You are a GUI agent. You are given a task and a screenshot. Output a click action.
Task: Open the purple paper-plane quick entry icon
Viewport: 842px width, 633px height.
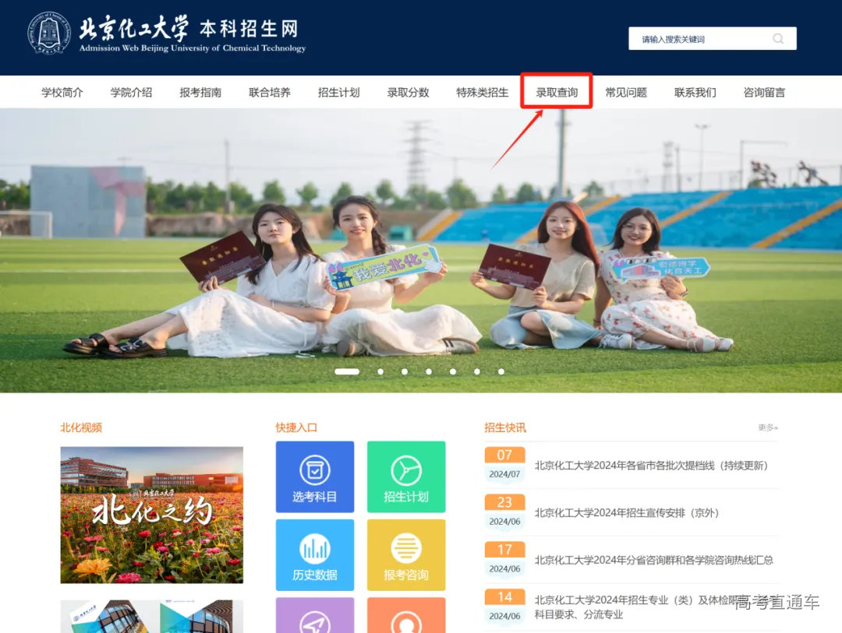point(315,619)
